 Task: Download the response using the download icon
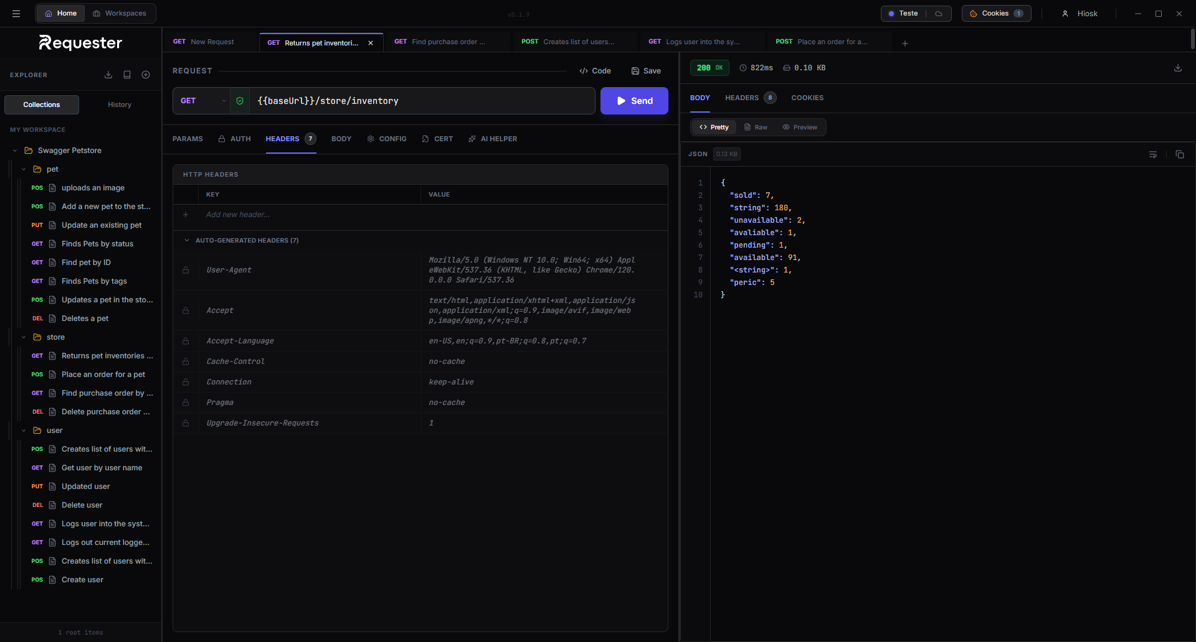[x=1177, y=68]
